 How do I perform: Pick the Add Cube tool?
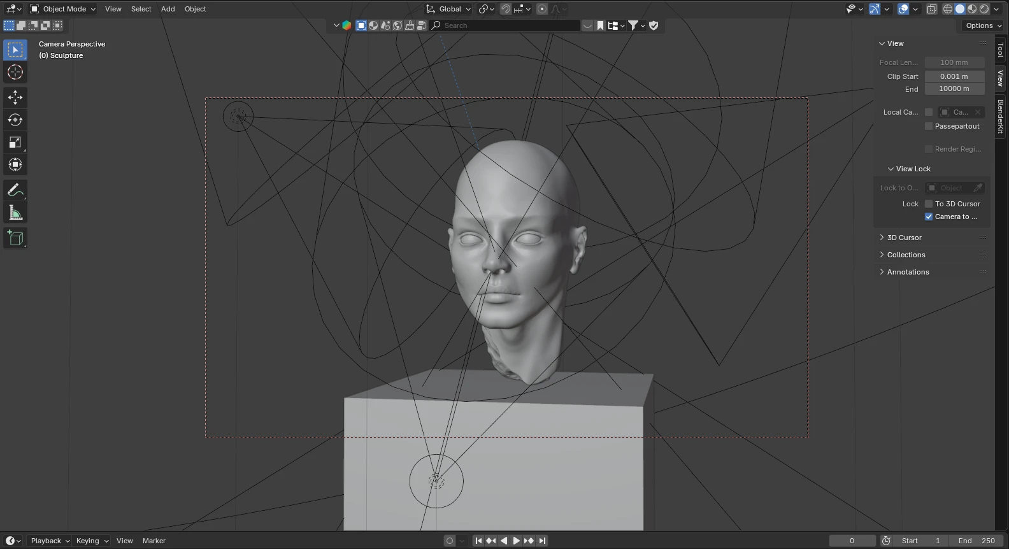15,238
